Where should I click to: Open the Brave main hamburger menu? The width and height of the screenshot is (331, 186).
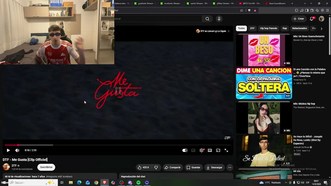click(327, 10)
